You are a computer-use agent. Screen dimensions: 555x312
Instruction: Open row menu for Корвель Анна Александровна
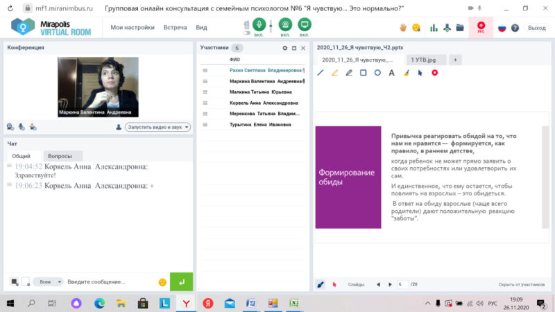[x=205, y=103]
